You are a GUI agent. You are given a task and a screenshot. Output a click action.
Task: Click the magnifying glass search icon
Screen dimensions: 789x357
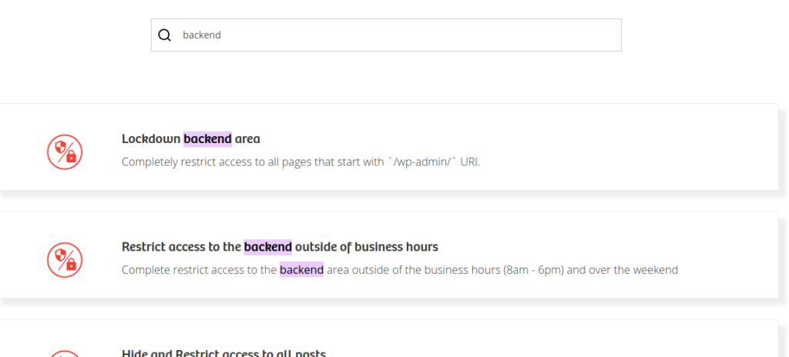click(165, 35)
